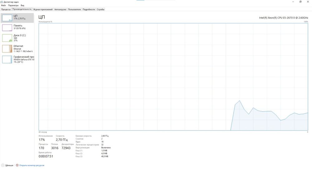Open the Подробности tab
The height and width of the screenshot is (169, 312).
[89, 9]
